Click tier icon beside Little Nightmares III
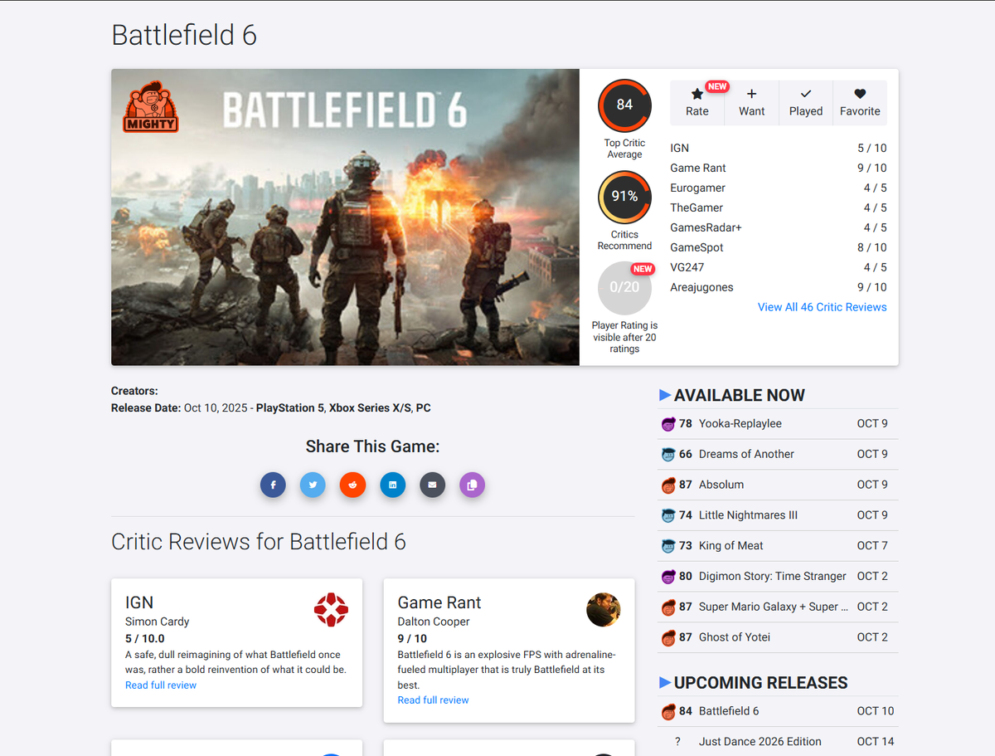995x756 pixels. point(668,515)
